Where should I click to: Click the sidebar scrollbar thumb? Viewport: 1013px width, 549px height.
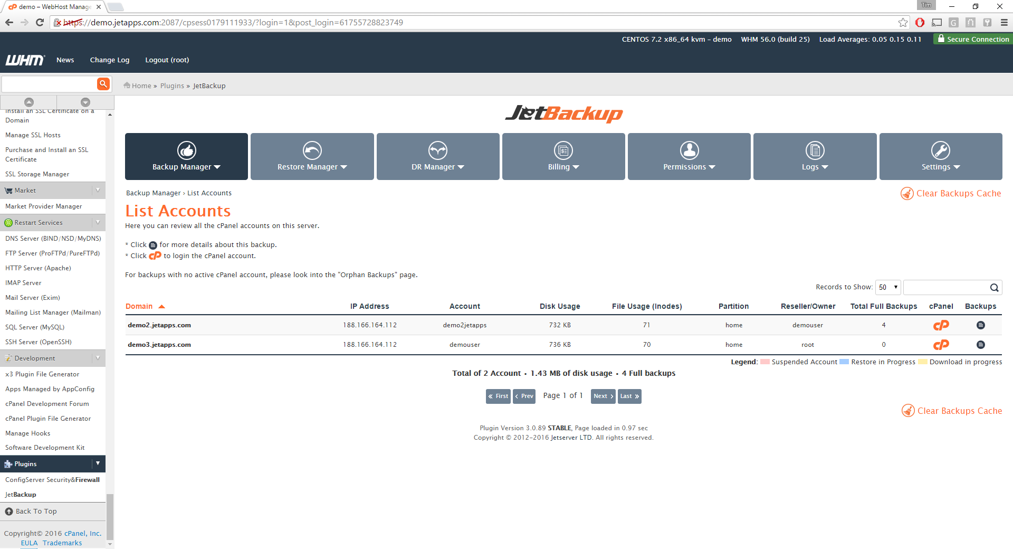[x=110, y=516]
